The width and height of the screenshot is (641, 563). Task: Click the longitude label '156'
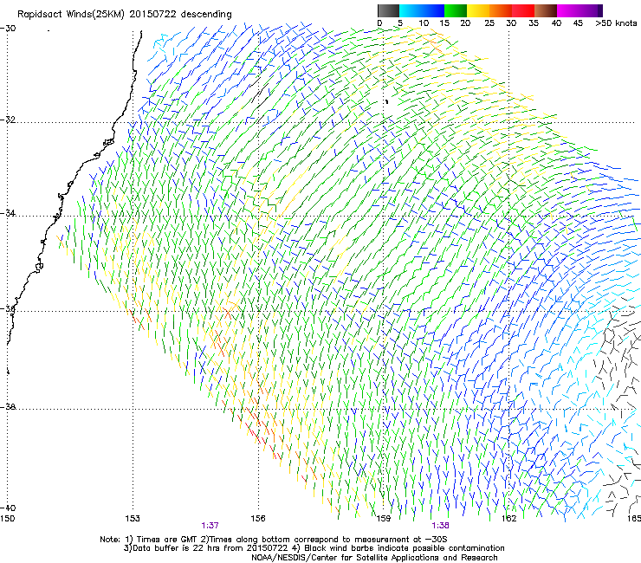point(258,519)
